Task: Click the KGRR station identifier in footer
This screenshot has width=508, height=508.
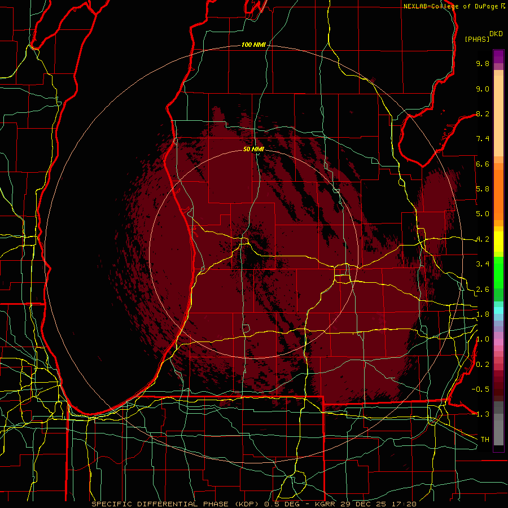Action: 325,504
